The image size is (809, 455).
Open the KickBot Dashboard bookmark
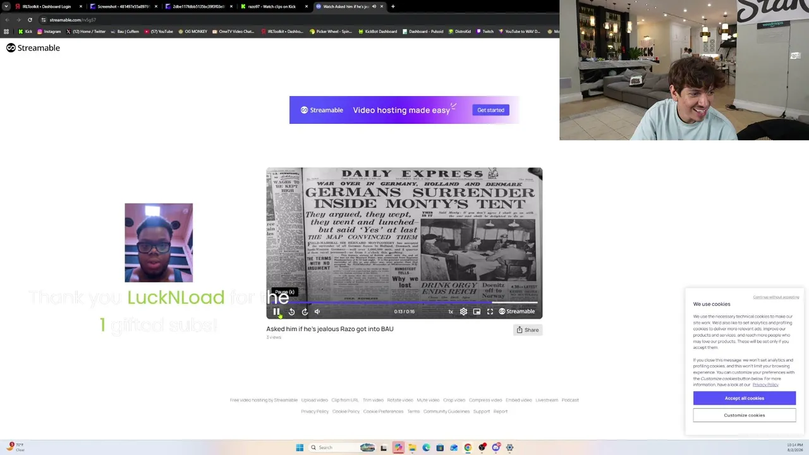pos(377,32)
